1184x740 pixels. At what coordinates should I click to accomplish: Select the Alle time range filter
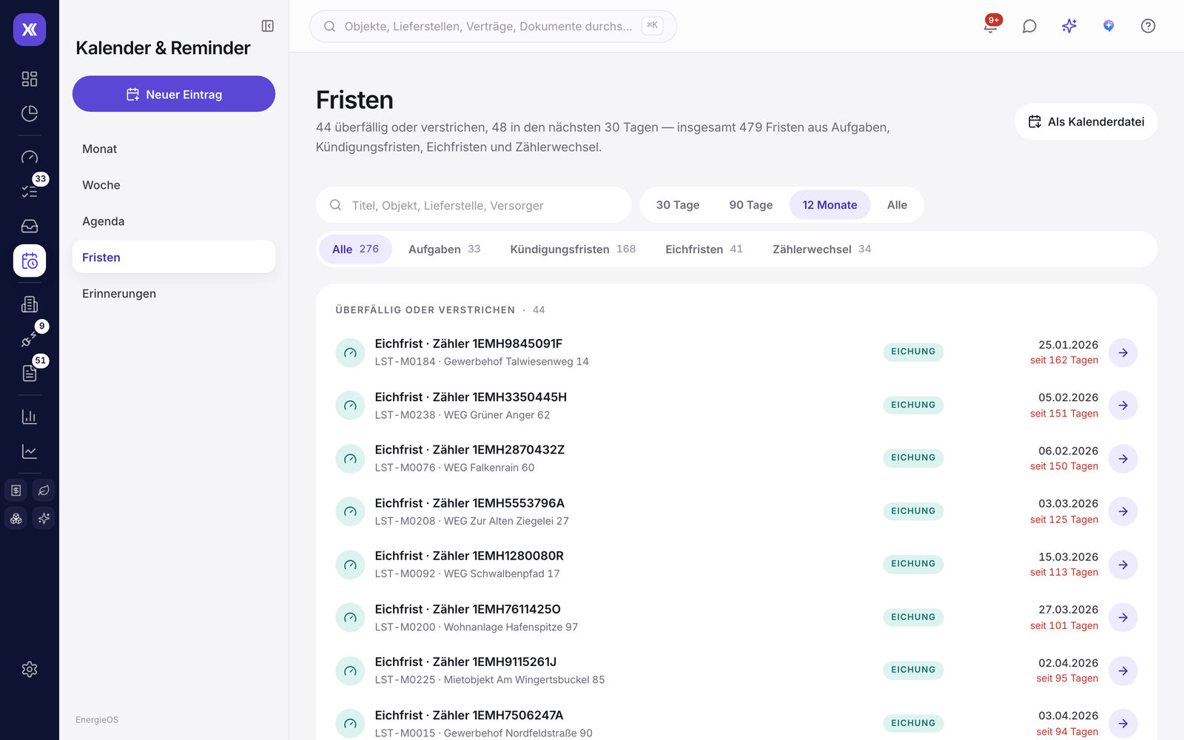[x=897, y=205]
